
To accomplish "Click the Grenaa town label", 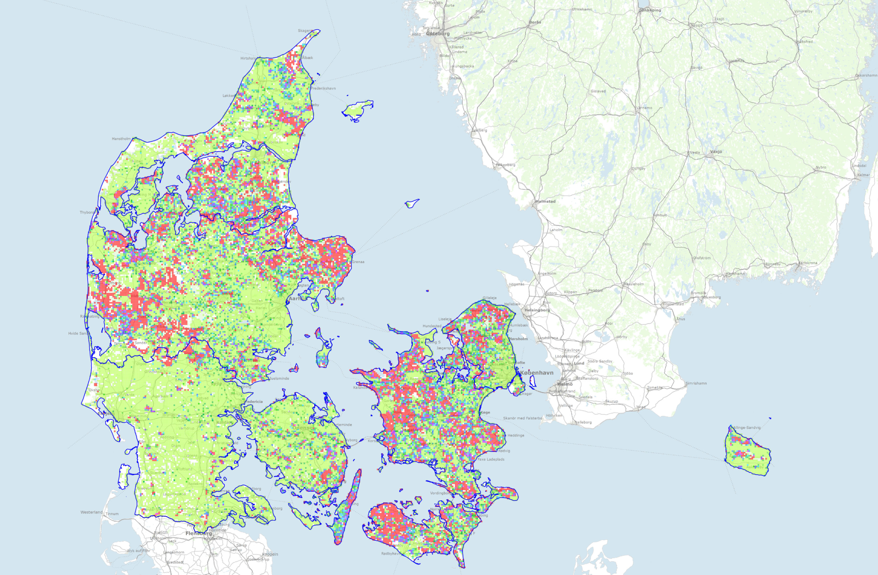I will tap(358, 262).
